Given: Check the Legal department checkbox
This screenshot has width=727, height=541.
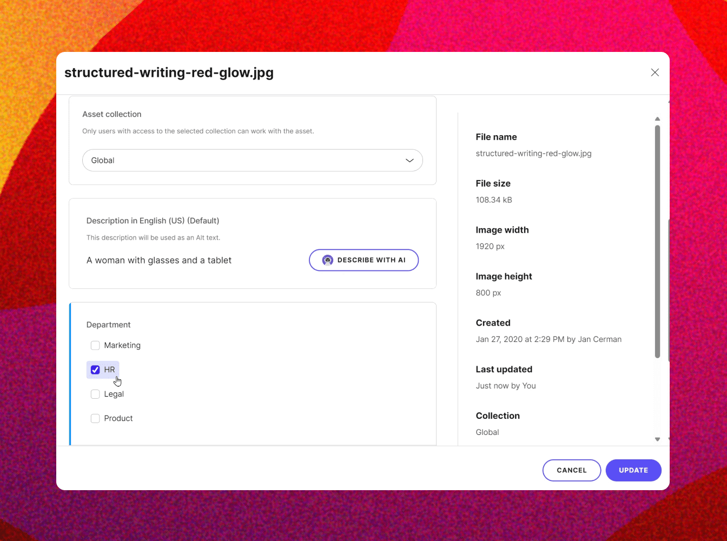Looking at the screenshot, I should 95,394.
